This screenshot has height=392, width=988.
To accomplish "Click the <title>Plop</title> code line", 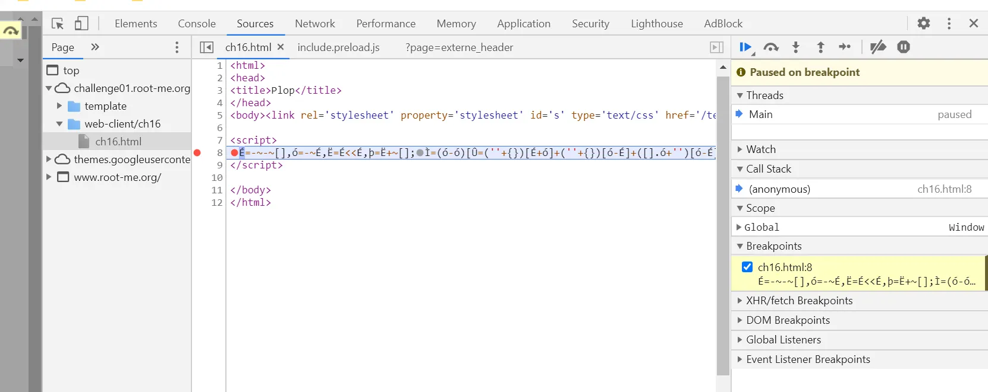I will [286, 90].
